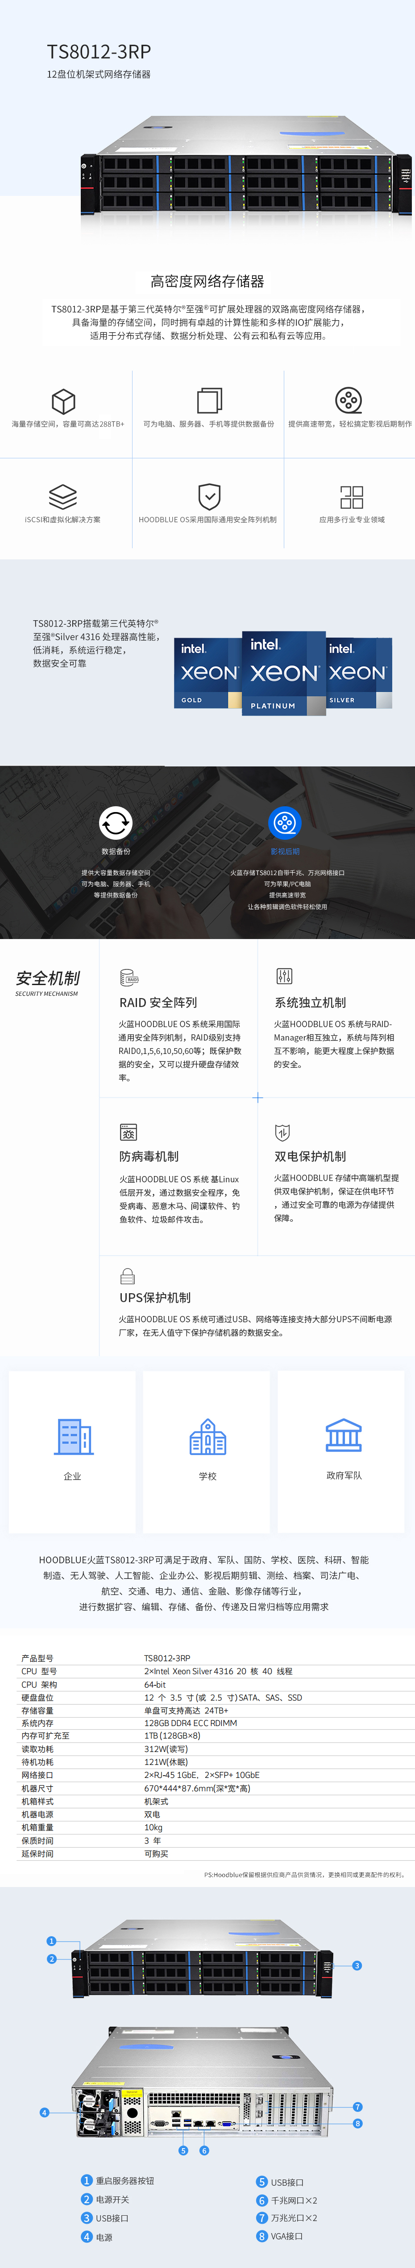Click the 系统独立机制 heading

pyautogui.click(x=311, y=1003)
